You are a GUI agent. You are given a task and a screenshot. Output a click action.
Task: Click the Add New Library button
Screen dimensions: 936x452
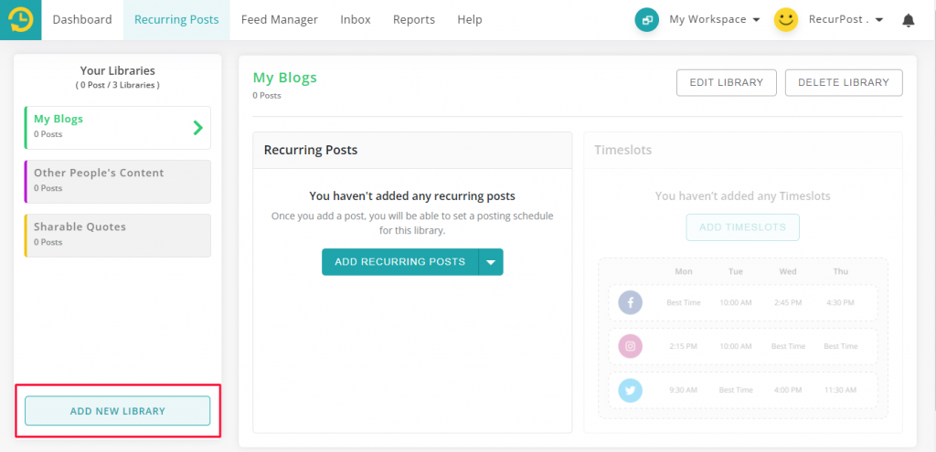[x=118, y=411]
